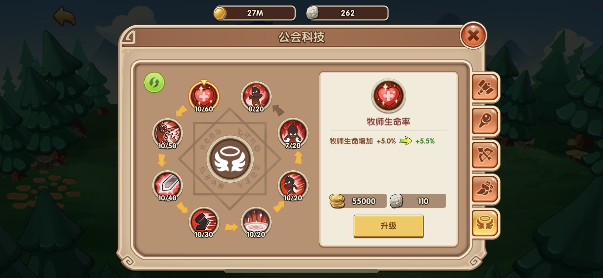Tap the gold coin balance 27M

tap(255, 13)
